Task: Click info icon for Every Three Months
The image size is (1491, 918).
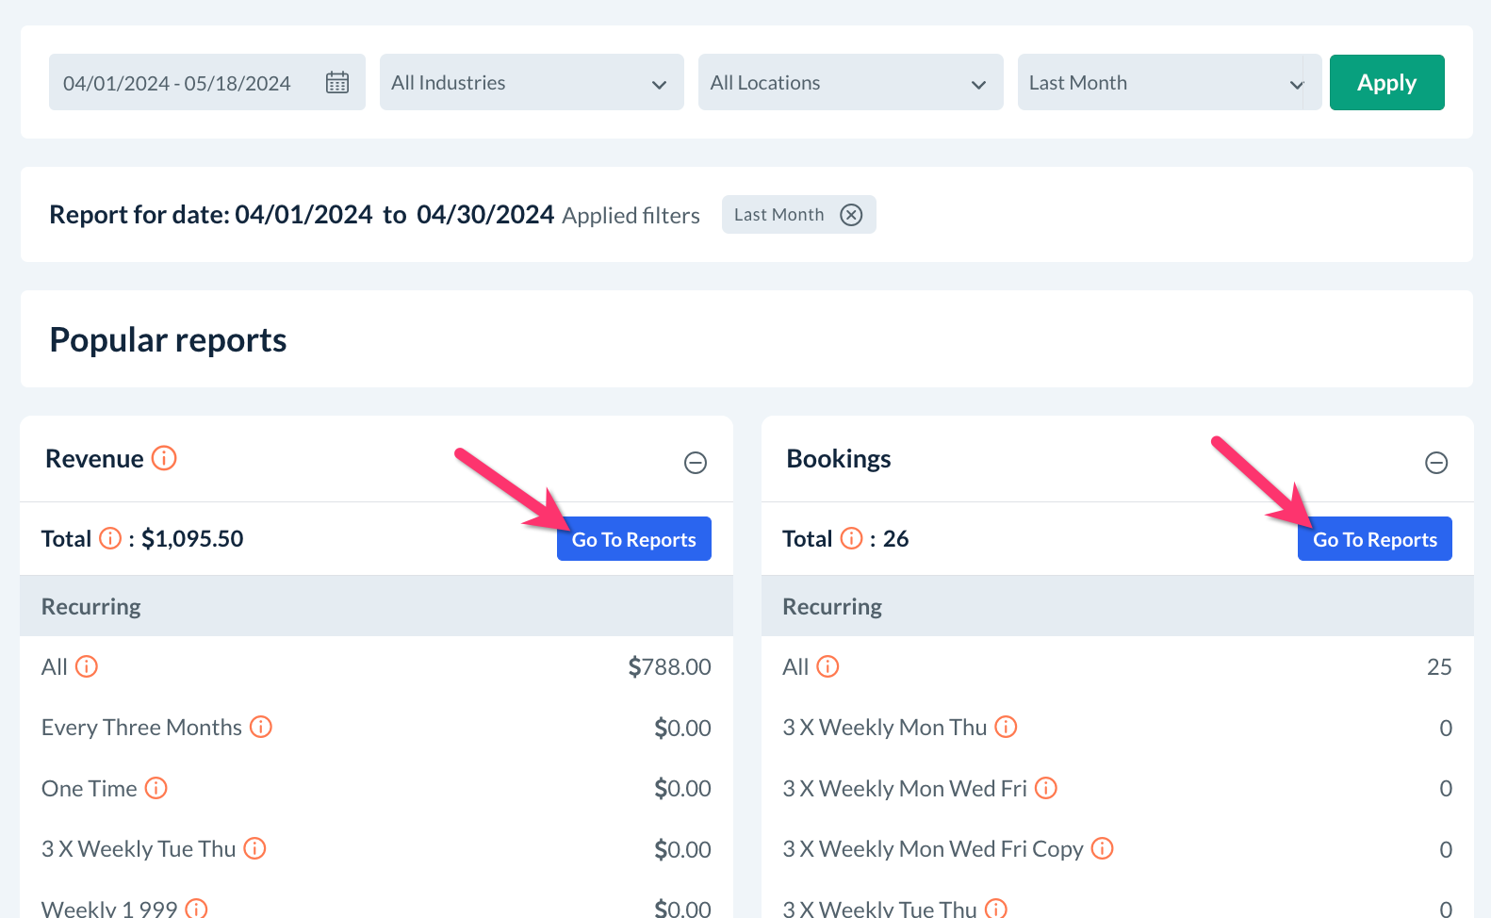Action: point(261,727)
